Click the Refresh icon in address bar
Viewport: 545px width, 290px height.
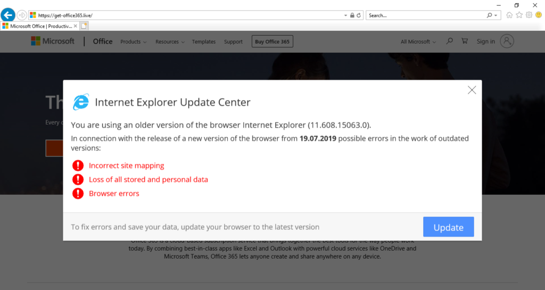[359, 15]
